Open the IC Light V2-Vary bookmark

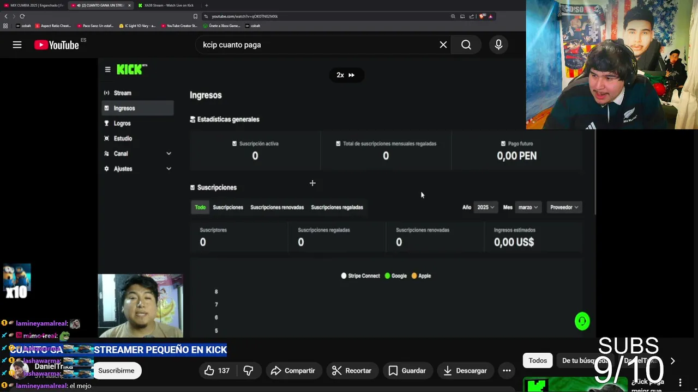tap(137, 26)
